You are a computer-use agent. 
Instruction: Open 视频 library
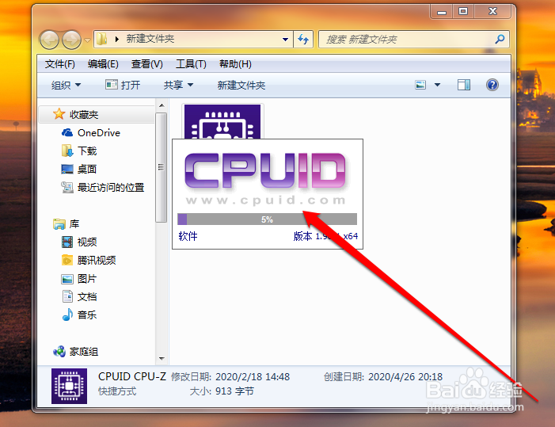[x=79, y=242]
